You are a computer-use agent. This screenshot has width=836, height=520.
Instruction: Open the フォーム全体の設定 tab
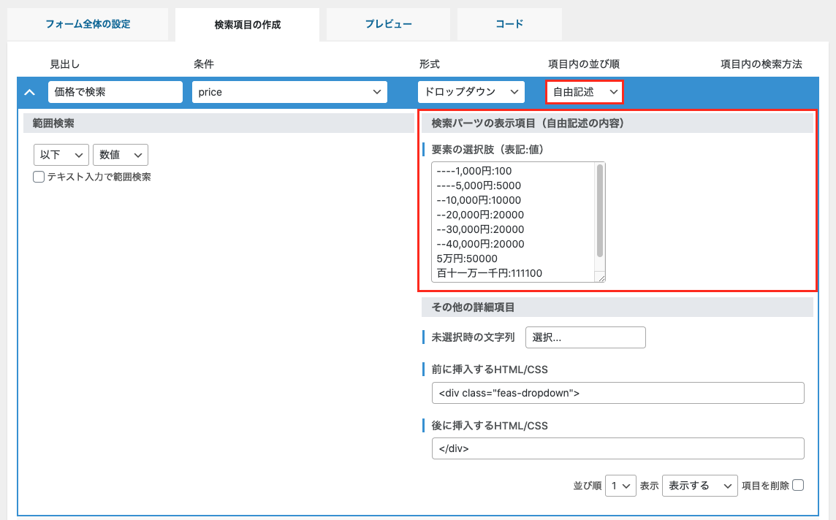point(88,24)
